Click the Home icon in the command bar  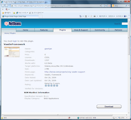(81, 16)
